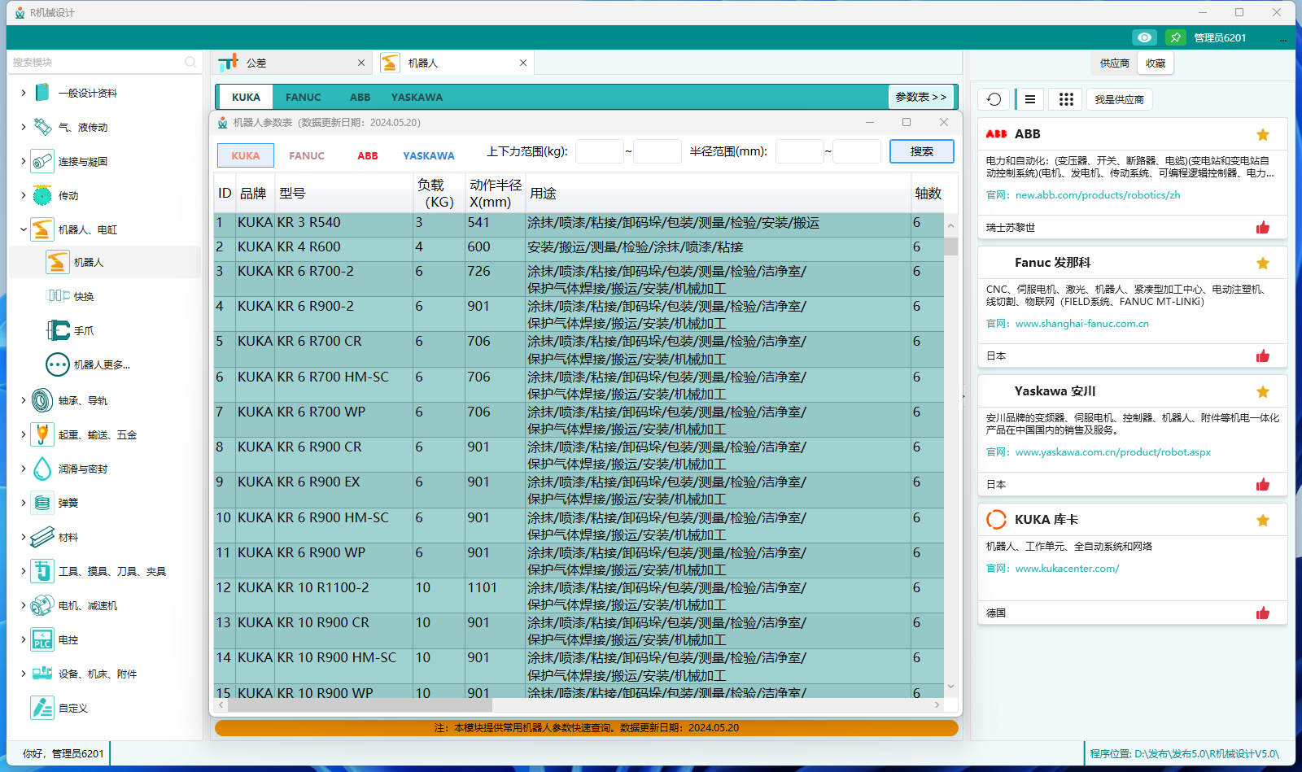Expand the 润滑与密封 tree node
The image size is (1302, 772).
point(23,469)
